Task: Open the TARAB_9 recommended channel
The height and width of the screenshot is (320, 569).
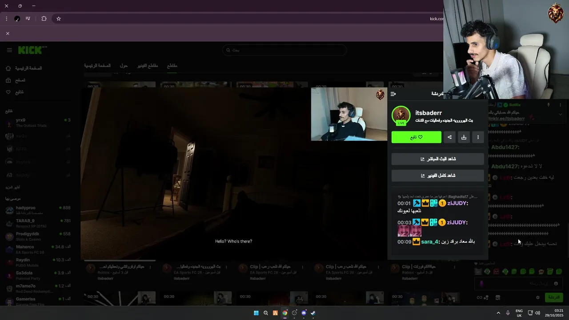Action: pos(38,223)
